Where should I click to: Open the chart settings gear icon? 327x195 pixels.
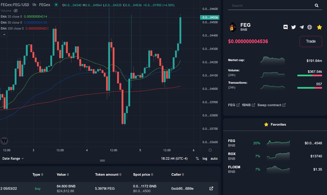(210, 150)
